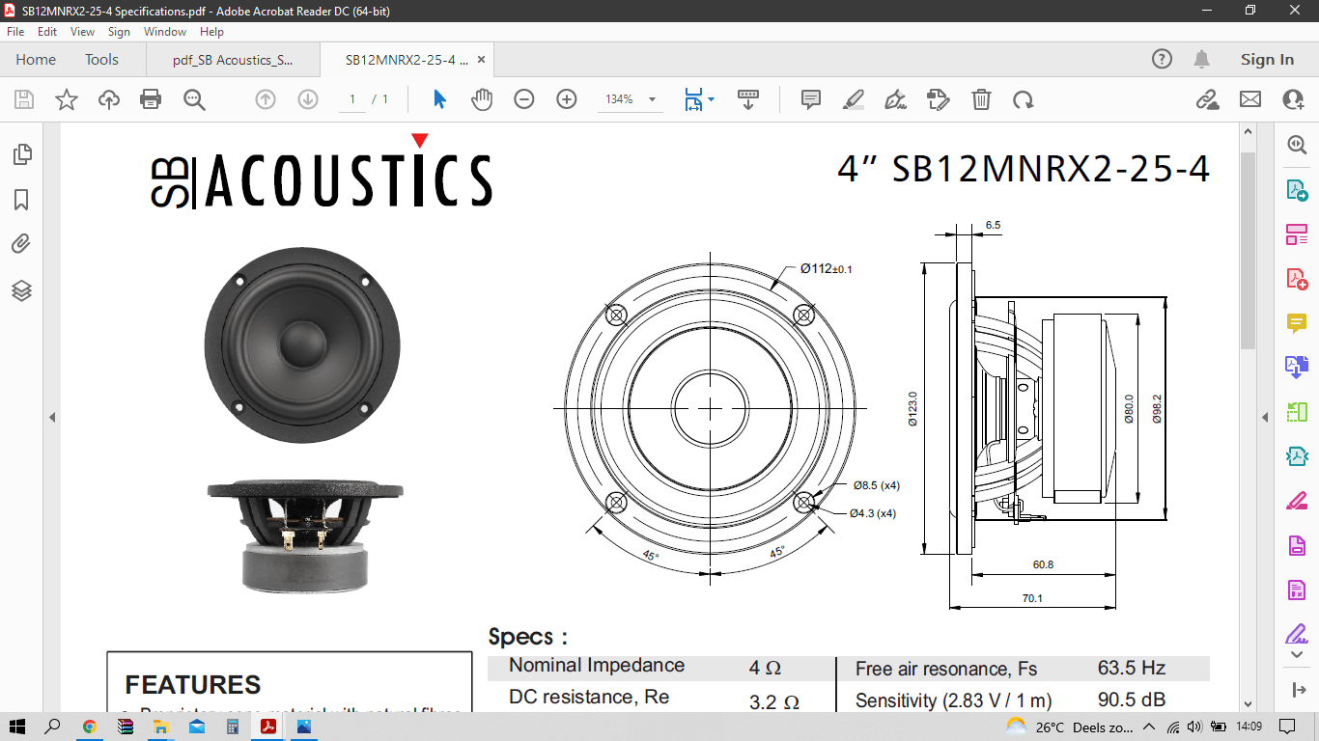Open the Sign menu
Image resolution: width=1319 pixels, height=741 pixels.
tap(119, 32)
